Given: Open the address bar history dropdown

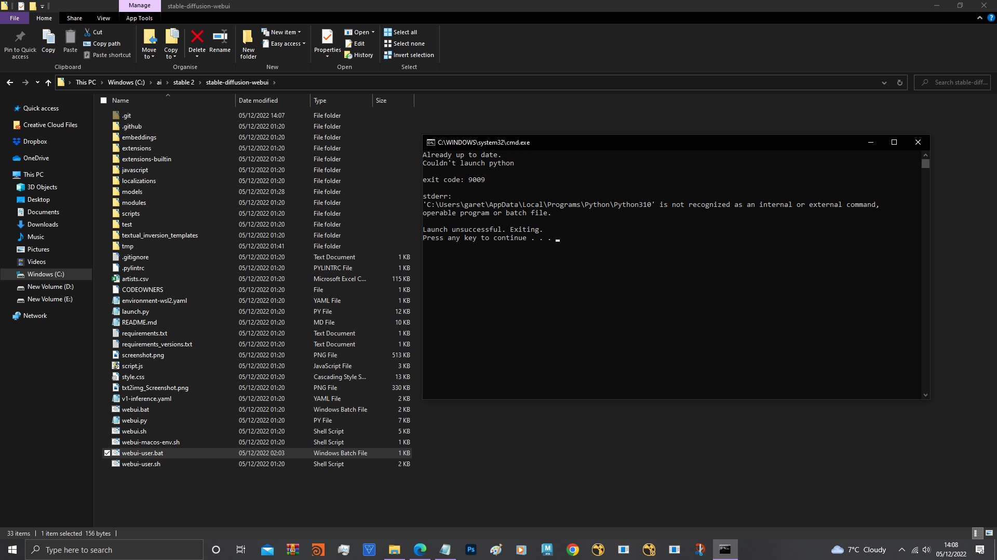Looking at the screenshot, I should point(884,82).
